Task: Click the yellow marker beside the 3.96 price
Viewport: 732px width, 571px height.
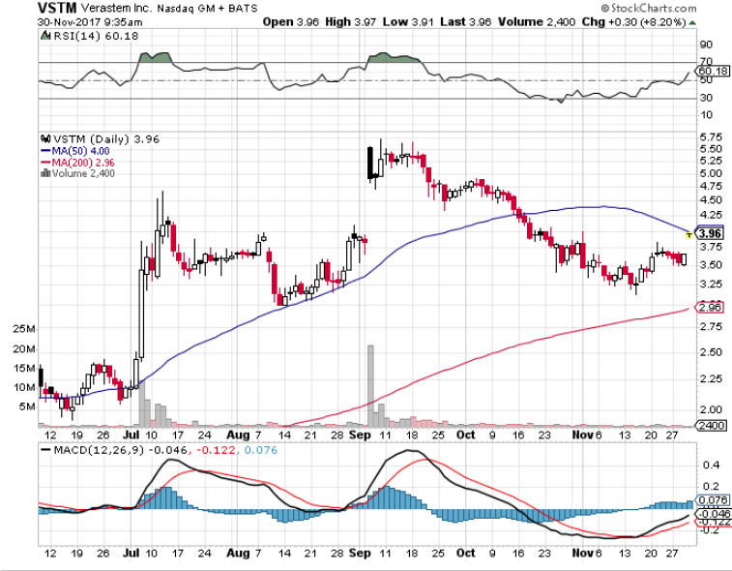Action: coord(688,234)
